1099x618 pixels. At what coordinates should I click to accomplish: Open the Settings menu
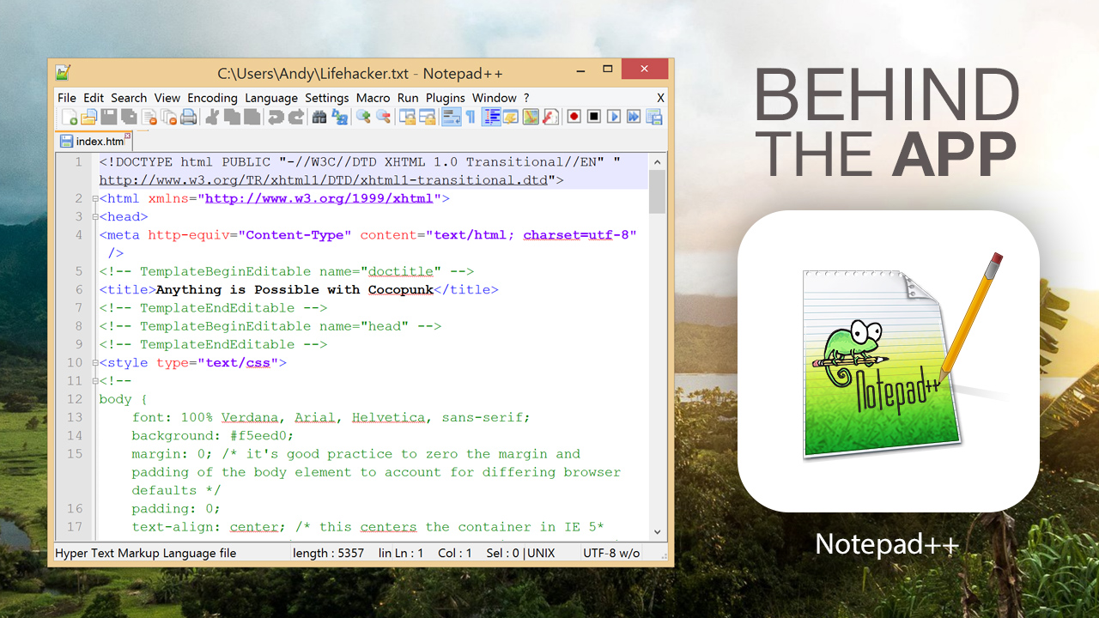pyautogui.click(x=327, y=98)
